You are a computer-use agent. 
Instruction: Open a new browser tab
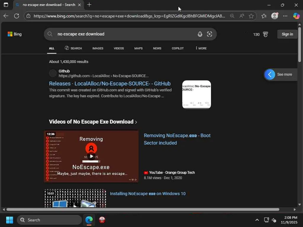(x=89, y=5)
